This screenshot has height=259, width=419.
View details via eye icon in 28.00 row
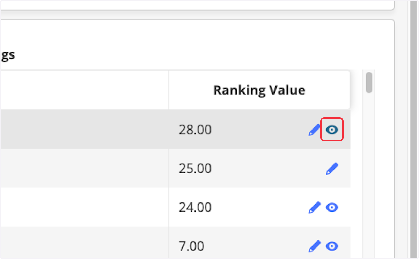tap(332, 130)
